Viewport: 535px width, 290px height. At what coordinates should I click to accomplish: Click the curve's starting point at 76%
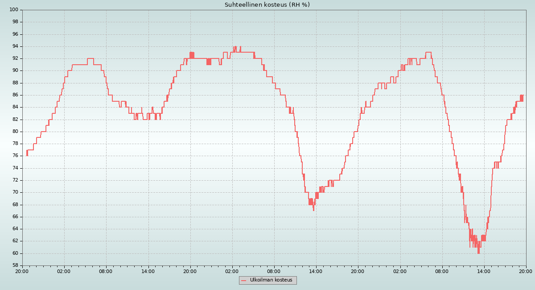click(27, 155)
